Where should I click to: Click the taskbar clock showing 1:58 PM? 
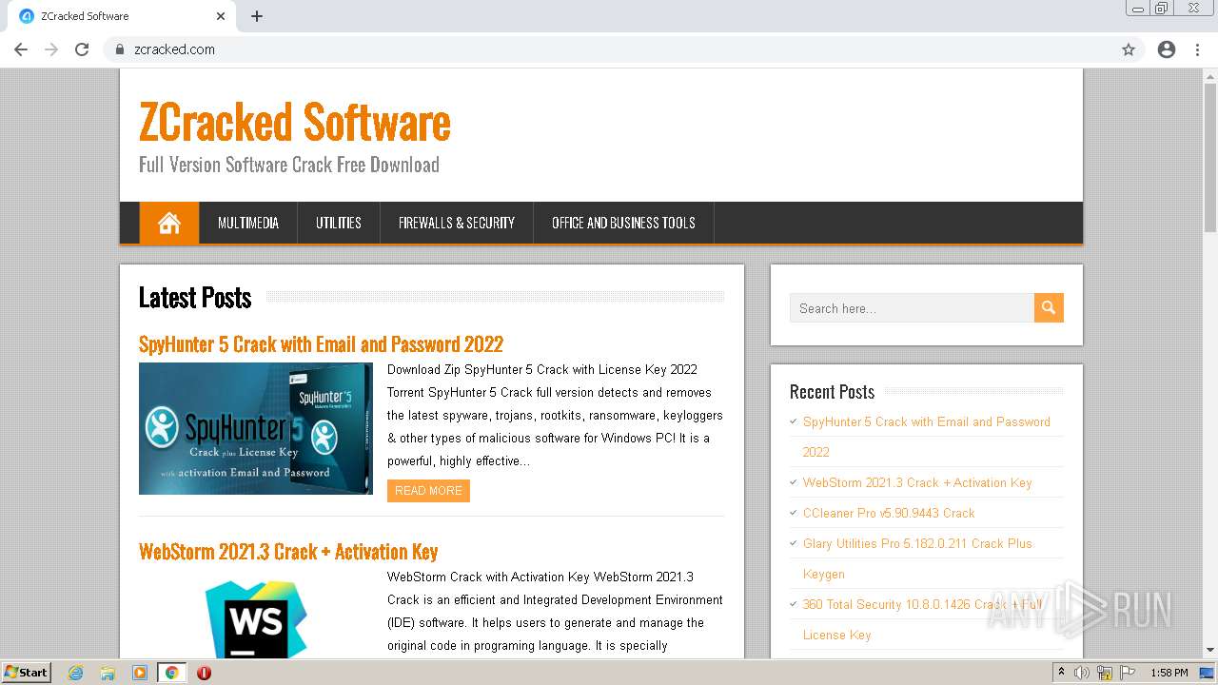click(x=1169, y=673)
